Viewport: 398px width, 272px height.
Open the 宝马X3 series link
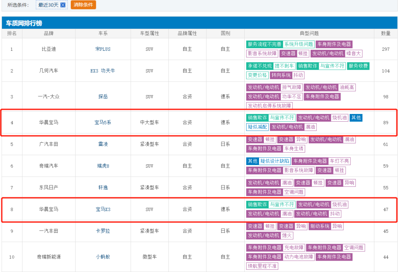click(x=103, y=210)
